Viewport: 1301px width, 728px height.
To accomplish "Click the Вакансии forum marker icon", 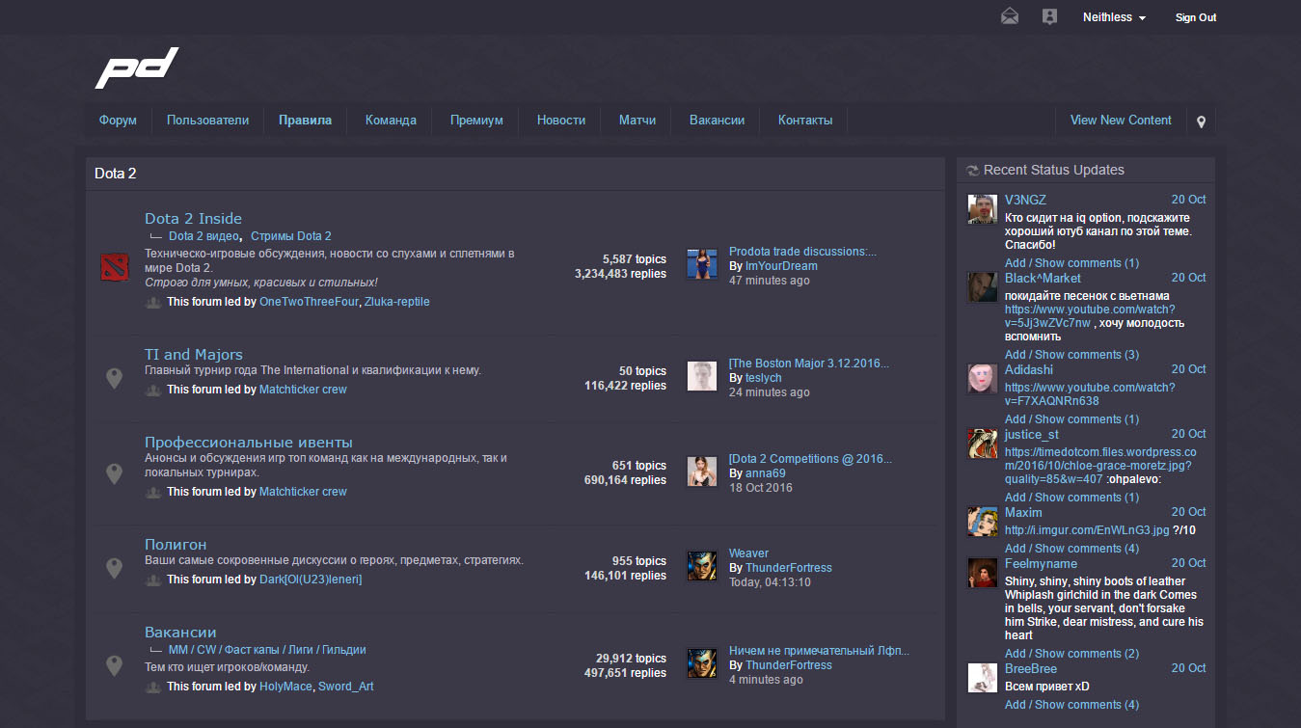I will (114, 665).
